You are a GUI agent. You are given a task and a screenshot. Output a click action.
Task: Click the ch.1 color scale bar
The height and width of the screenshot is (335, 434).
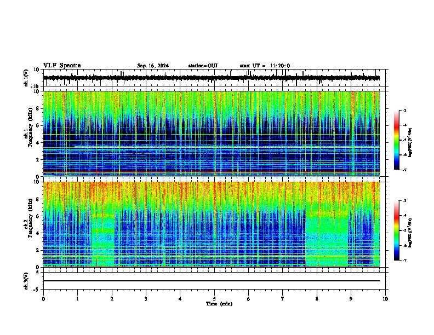click(397, 140)
